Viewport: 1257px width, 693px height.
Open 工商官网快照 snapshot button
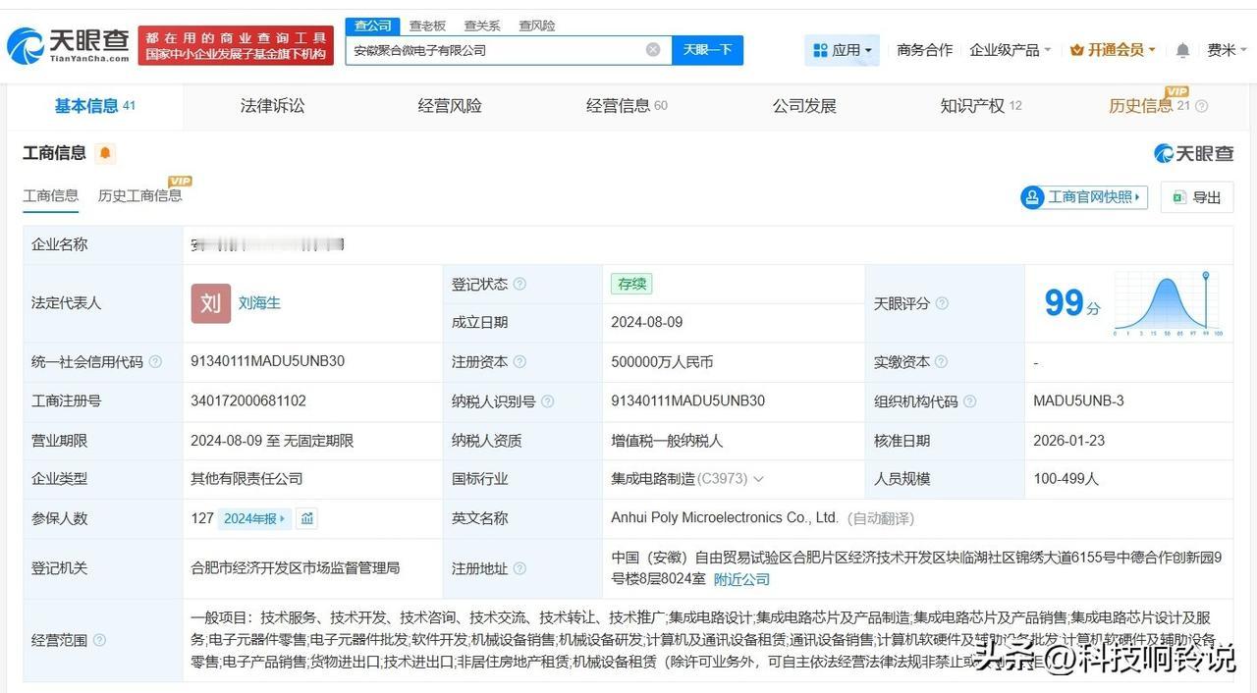coord(1084,197)
